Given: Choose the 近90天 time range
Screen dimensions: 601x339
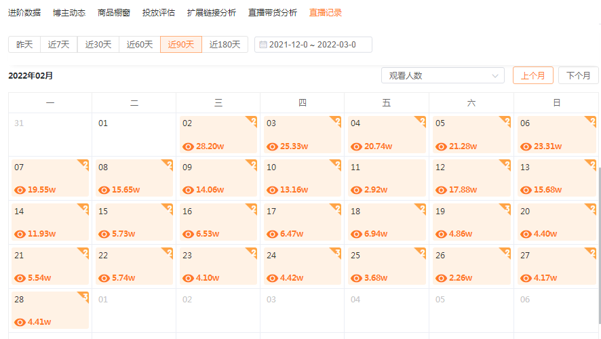Looking at the screenshot, I should [181, 45].
